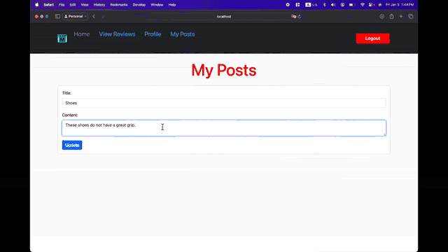Image resolution: width=448 pixels, height=252 pixels.
Task: Go forward with the Safari forward arrow
Action: coord(103,16)
